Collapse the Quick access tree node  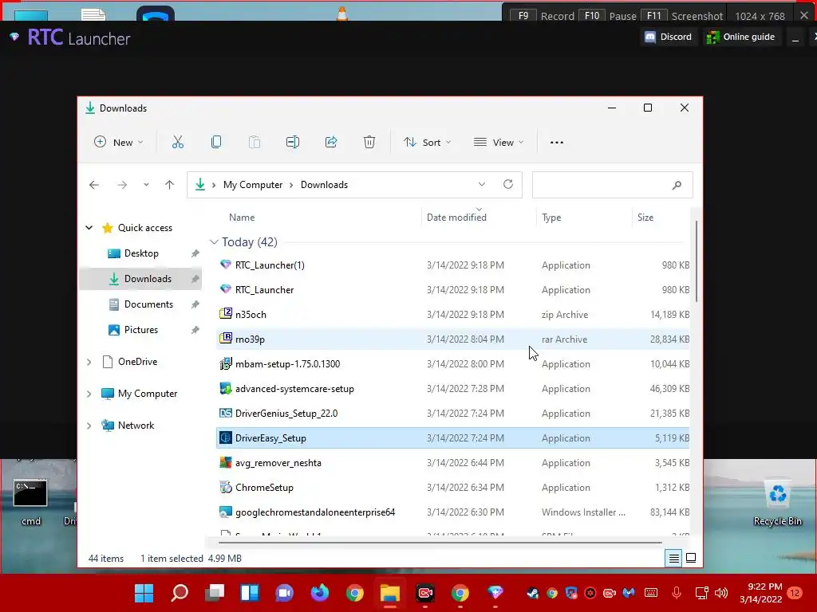click(89, 227)
